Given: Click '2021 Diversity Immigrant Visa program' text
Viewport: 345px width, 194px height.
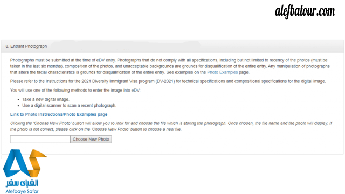Looking at the screenshot, I should pos(118,81).
